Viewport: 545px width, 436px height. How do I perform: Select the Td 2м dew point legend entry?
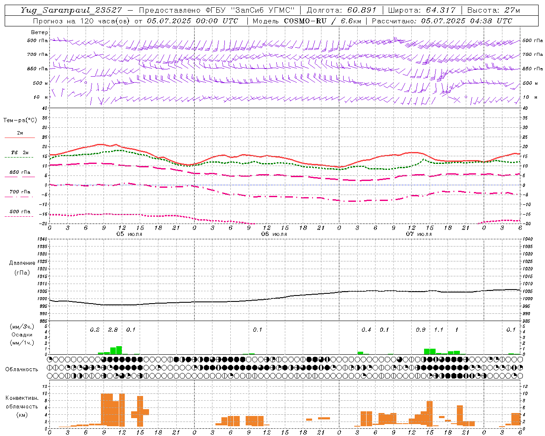[20, 152]
